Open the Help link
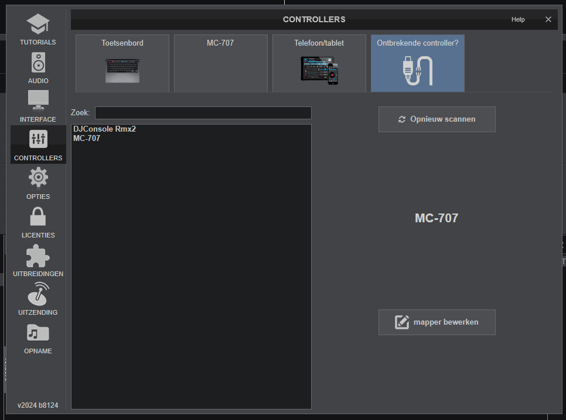The height and width of the screenshot is (420, 566). coord(518,19)
